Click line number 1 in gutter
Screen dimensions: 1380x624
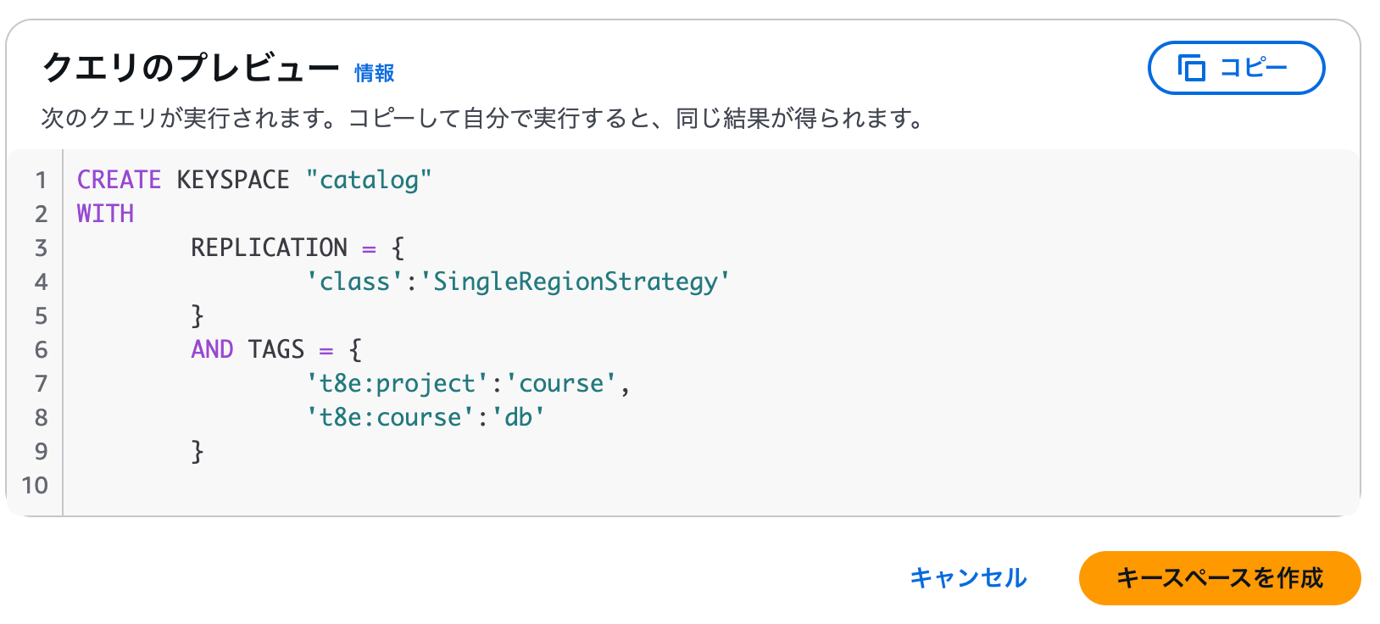point(41,180)
